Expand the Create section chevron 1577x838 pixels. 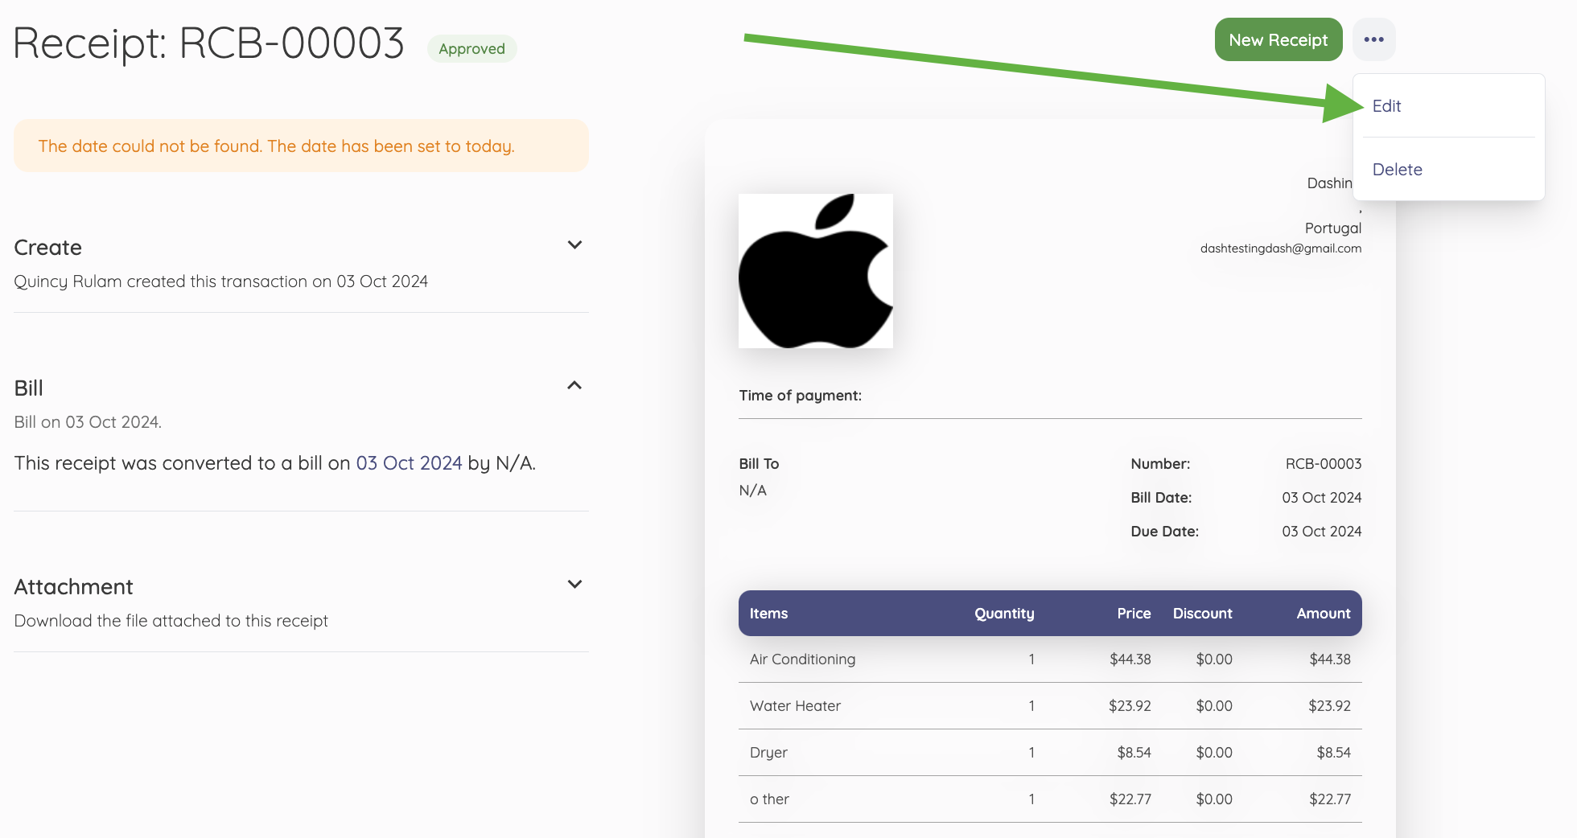coord(574,245)
